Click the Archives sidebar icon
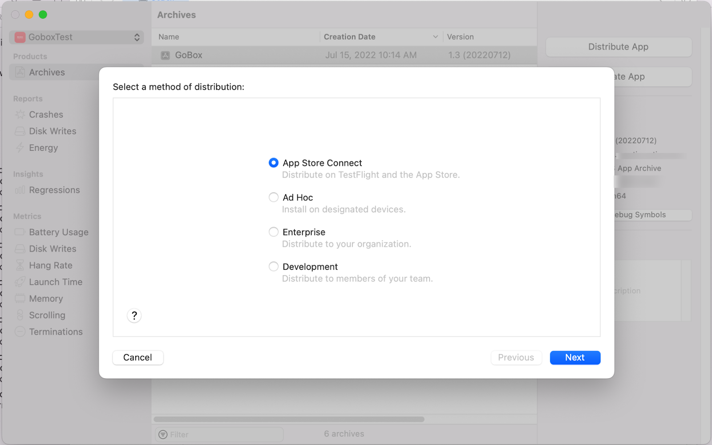Viewport: 712px width, 445px height. point(20,72)
